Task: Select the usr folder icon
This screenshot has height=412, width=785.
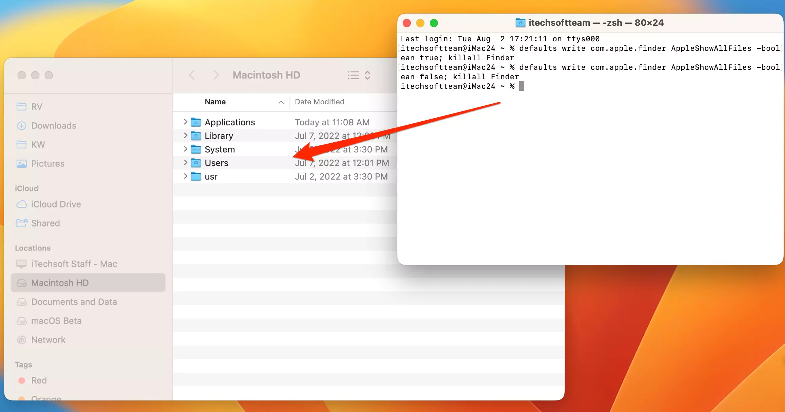Action: (x=196, y=176)
